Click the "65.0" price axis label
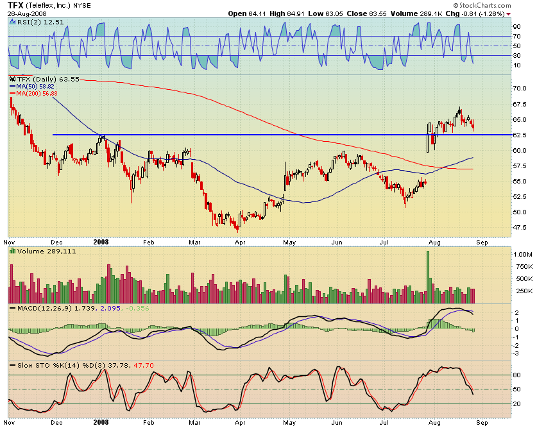Viewport: 537px width, 426px height. coord(519,120)
